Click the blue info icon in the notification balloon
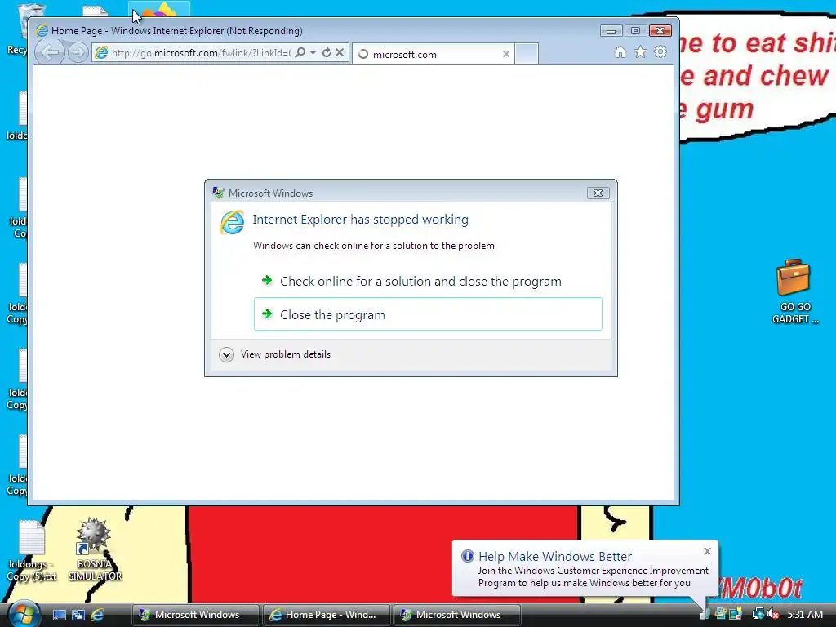Image resolution: width=836 pixels, height=627 pixels. [x=468, y=556]
